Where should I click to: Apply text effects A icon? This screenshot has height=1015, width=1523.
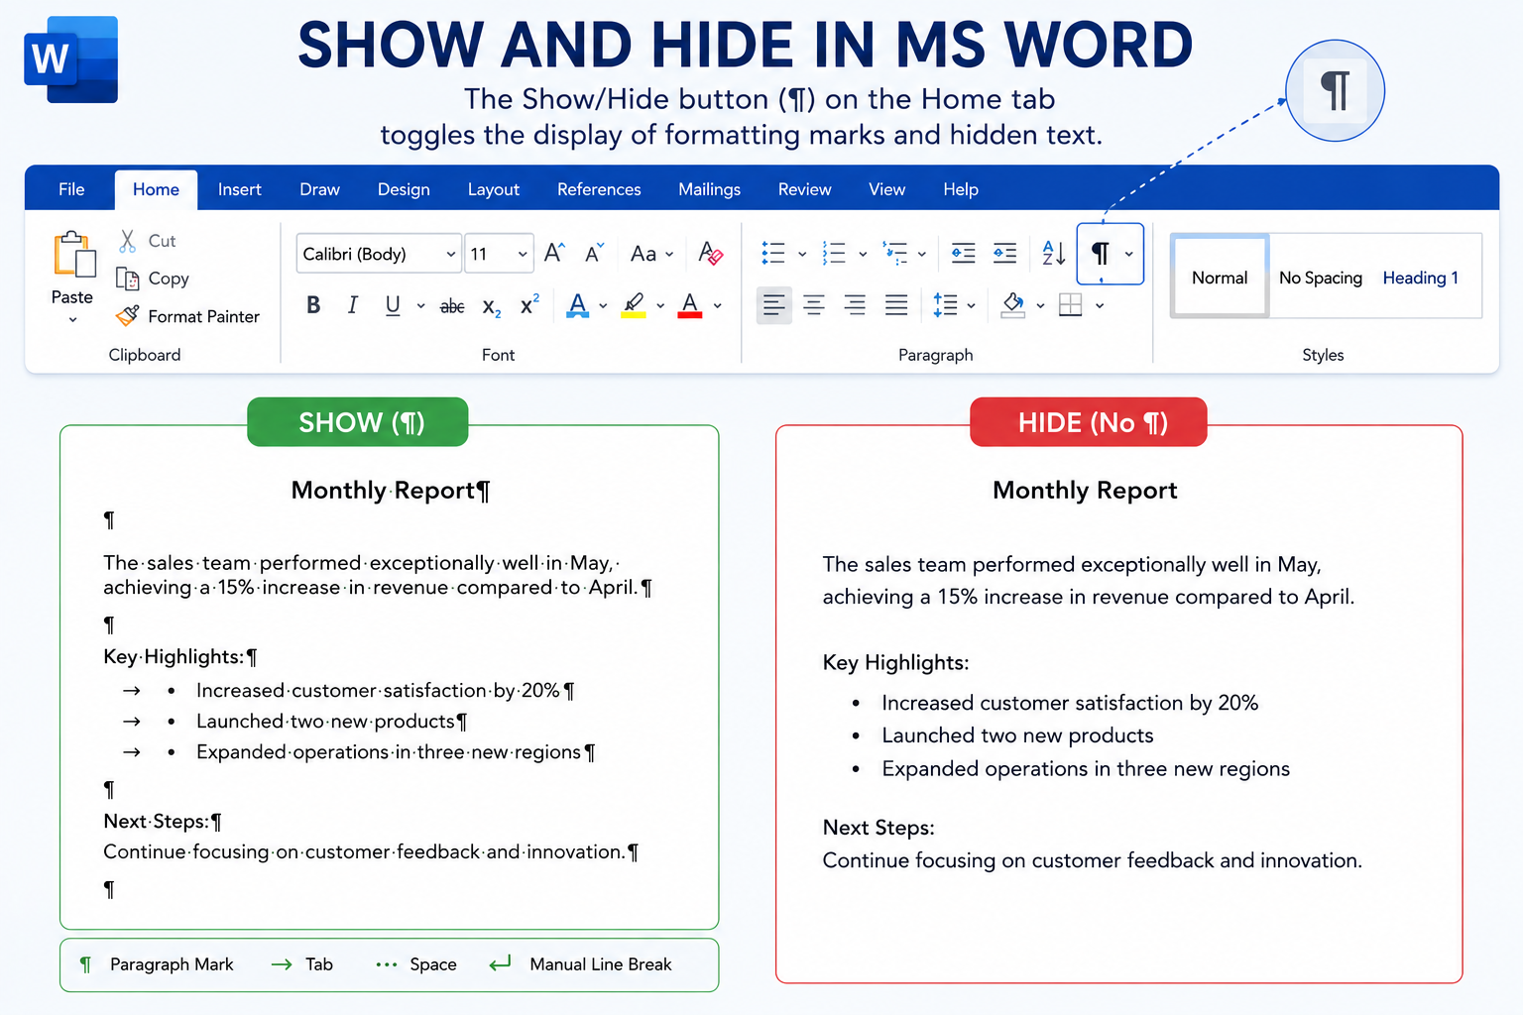coord(578,305)
